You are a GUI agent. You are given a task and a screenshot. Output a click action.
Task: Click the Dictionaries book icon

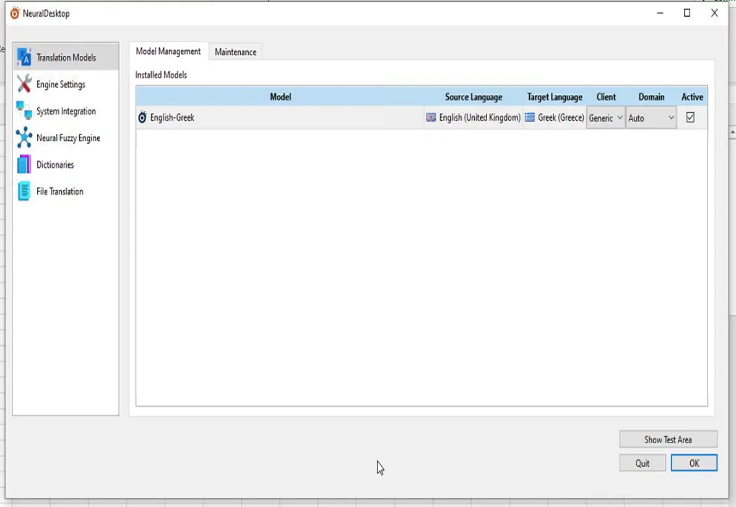tap(24, 164)
